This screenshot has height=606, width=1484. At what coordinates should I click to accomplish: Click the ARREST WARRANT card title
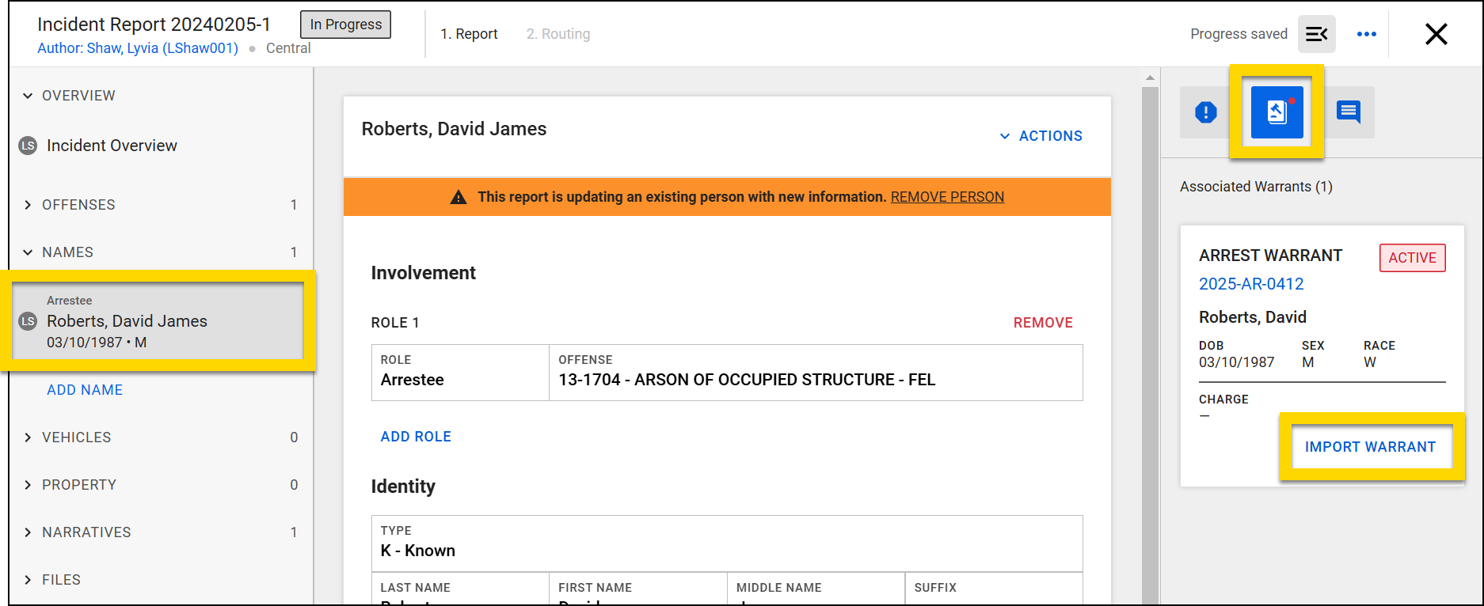(1270, 256)
